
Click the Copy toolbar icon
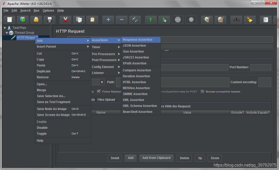pyautogui.click(x=79, y=20)
